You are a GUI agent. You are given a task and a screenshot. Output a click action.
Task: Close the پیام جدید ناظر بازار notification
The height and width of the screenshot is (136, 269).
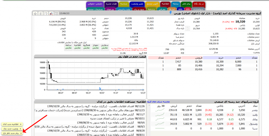pyautogui.click(x=21, y=133)
